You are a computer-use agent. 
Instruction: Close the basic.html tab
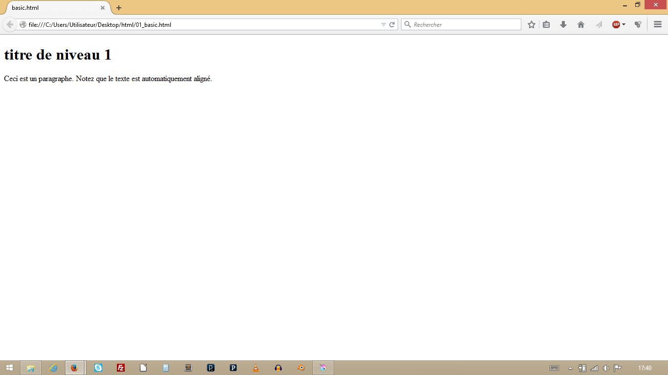(103, 8)
